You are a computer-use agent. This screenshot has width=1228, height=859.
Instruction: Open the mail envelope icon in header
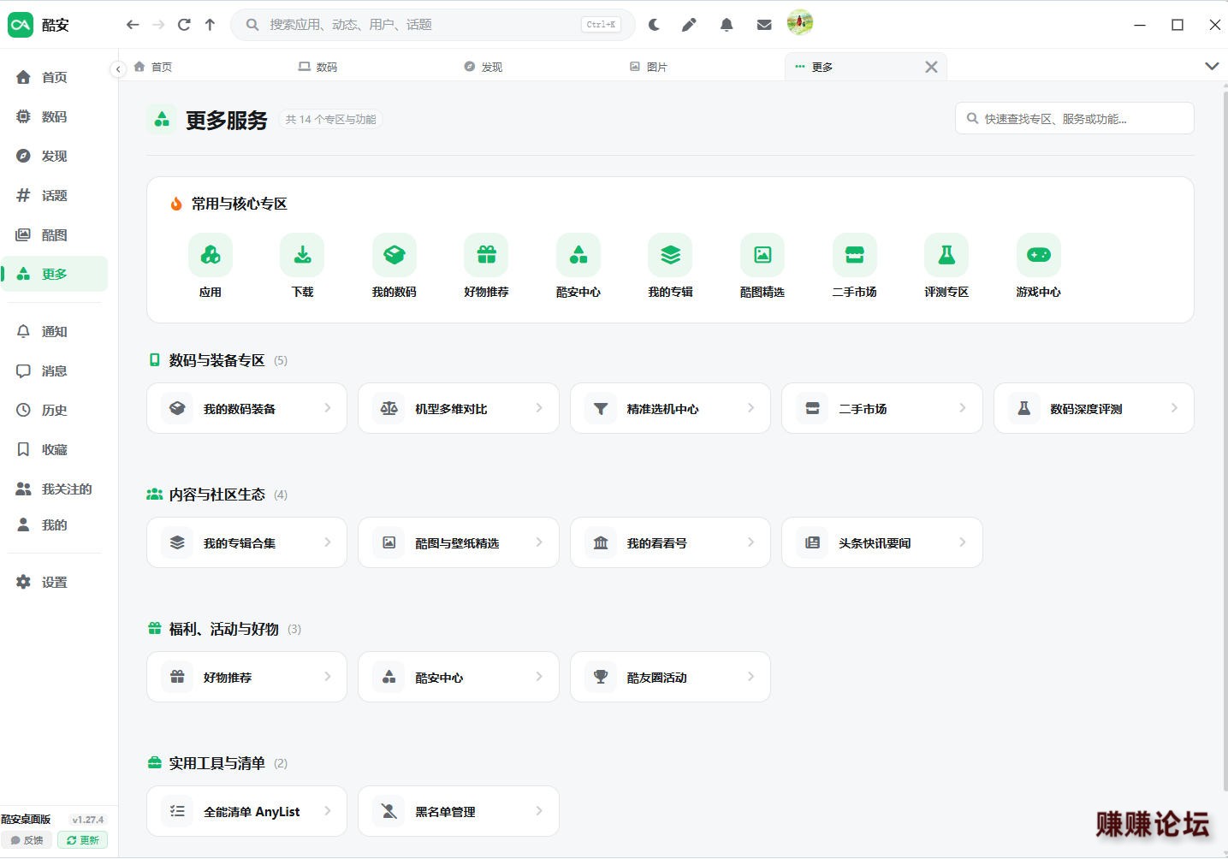pyautogui.click(x=764, y=25)
